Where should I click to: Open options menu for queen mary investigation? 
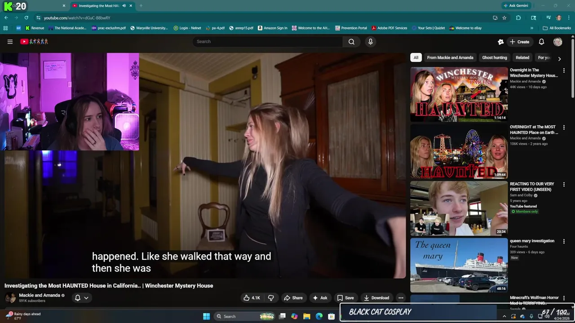tap(564, 241)
